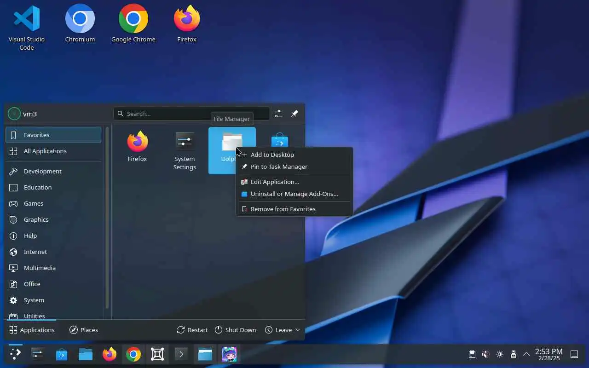Open the clipboard tray icon
This screenshot has height=368, width=589.
point(472,354)
